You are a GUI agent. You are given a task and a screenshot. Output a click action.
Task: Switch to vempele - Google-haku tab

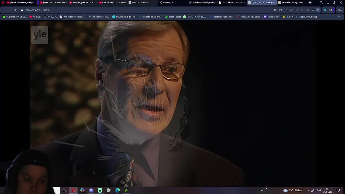(x=292, y=2)
